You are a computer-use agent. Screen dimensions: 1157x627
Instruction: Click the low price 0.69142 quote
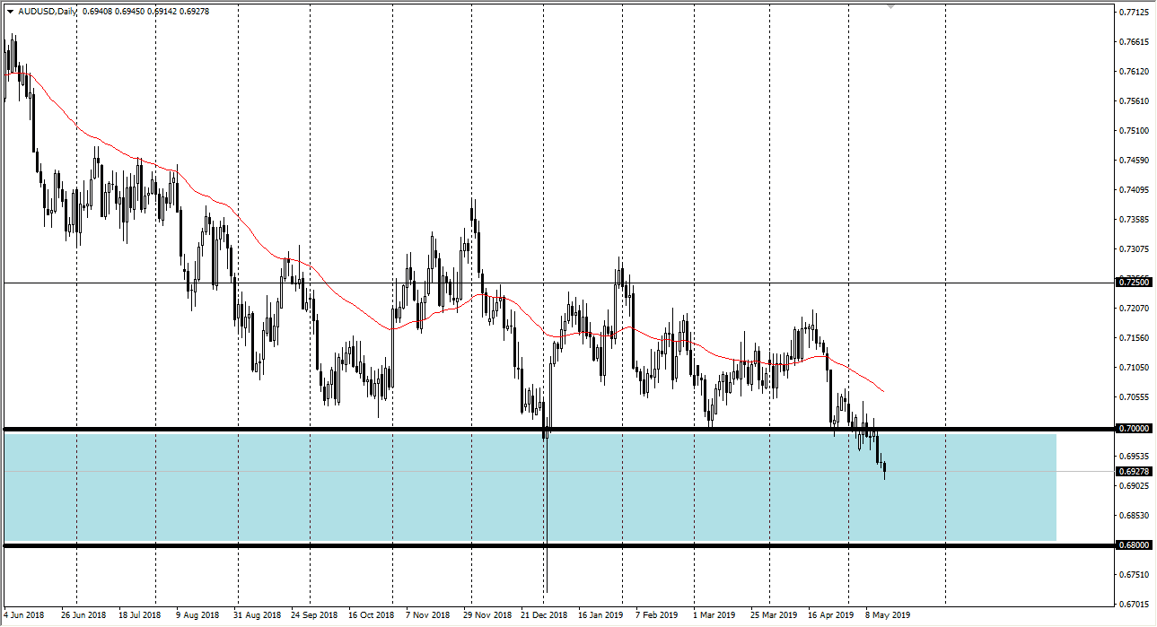click(x=164, y=11)
